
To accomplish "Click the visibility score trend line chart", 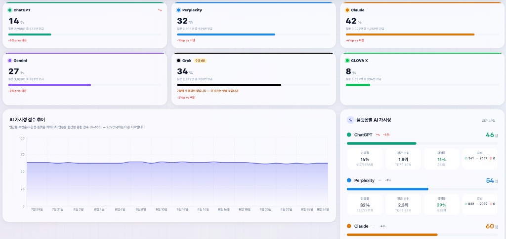I will pos(177,172).
